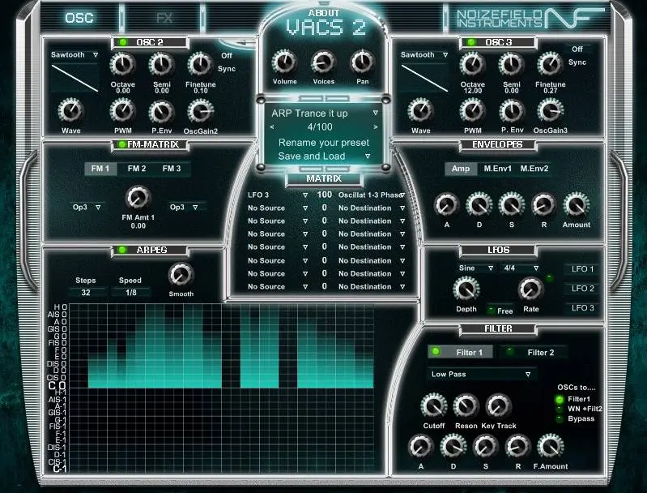647x493 pixels.
Task: Click the OSC 2 PWM knob
Action: [x=122, y=111]
